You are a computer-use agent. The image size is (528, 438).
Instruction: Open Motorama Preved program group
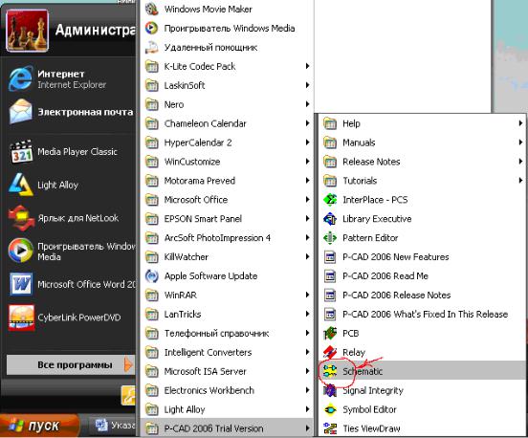(x=228, y=181)
